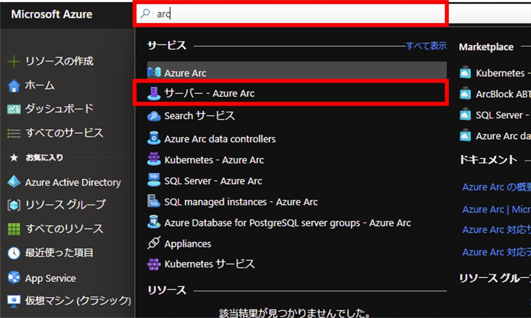Open 'Azure Arc 対応ラ' document link

(496, 252)
